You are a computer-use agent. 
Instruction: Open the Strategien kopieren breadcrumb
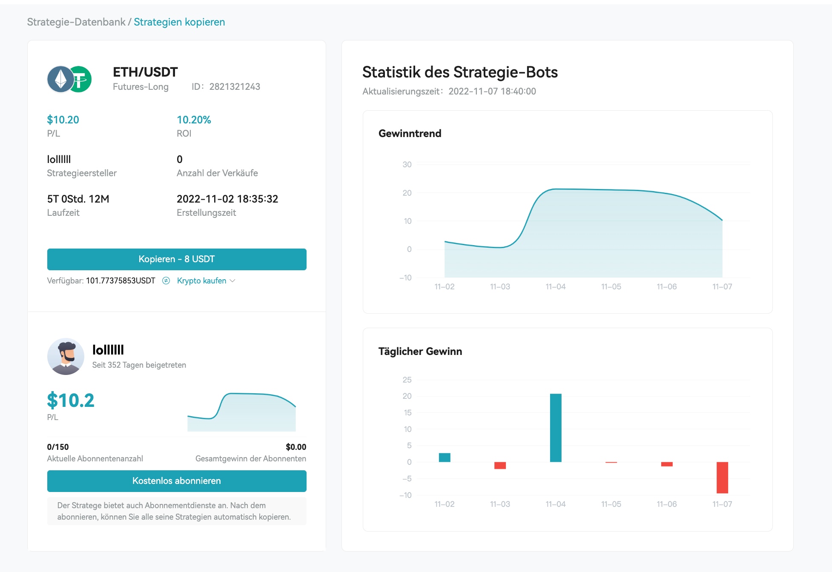pyautogui.click(x=179, y=22)
